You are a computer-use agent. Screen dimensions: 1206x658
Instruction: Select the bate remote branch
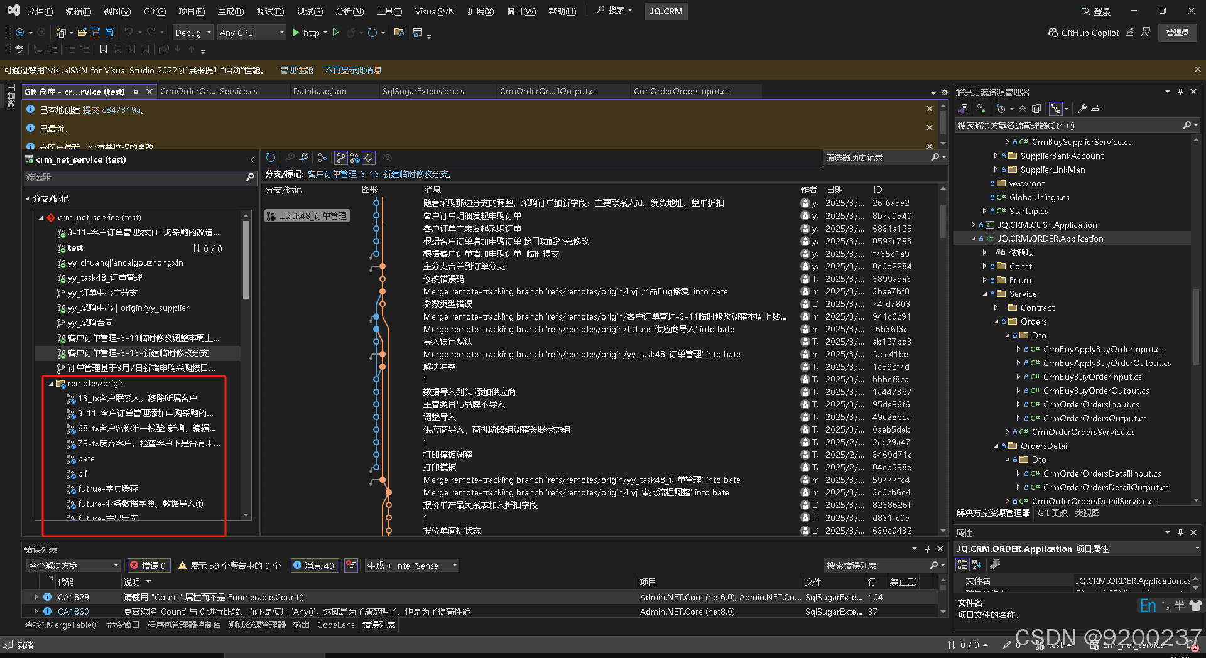tap(86, 458)
